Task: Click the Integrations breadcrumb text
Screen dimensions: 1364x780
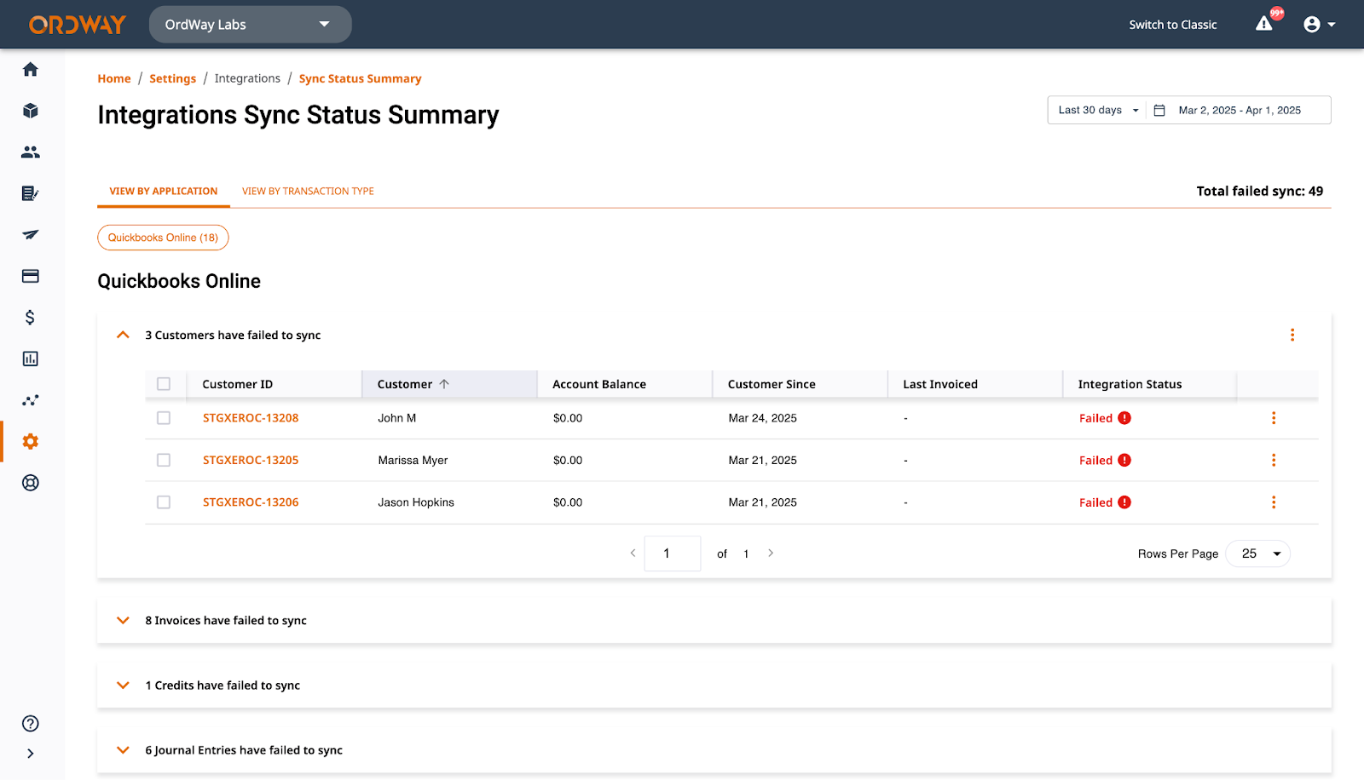Action: (x=247, y=78)
